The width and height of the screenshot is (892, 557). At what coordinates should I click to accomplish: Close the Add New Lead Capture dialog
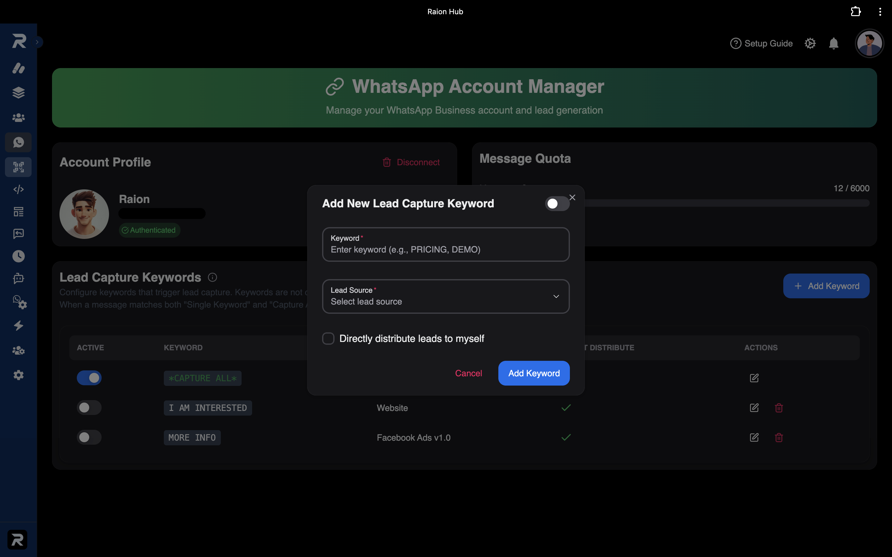572,197
